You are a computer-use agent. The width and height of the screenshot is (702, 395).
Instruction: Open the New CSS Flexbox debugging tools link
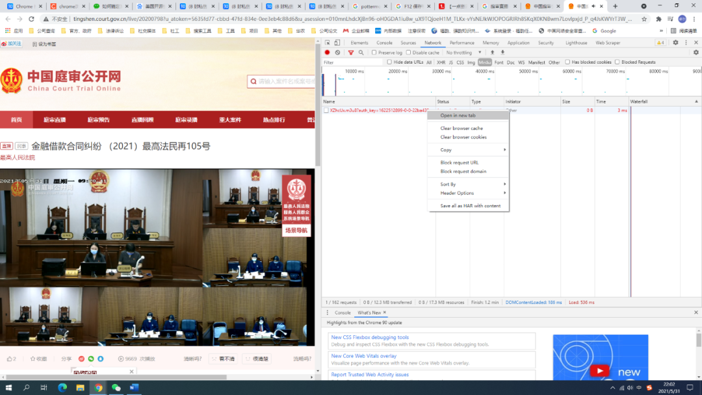point(370,337)
